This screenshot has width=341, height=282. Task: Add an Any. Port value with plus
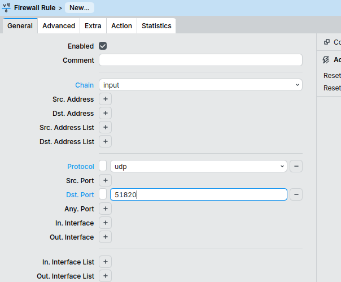(106, 209)
